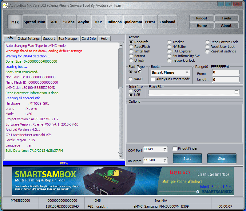Switch to Box Manager tab
246x211 pixels.
(68, 39)
